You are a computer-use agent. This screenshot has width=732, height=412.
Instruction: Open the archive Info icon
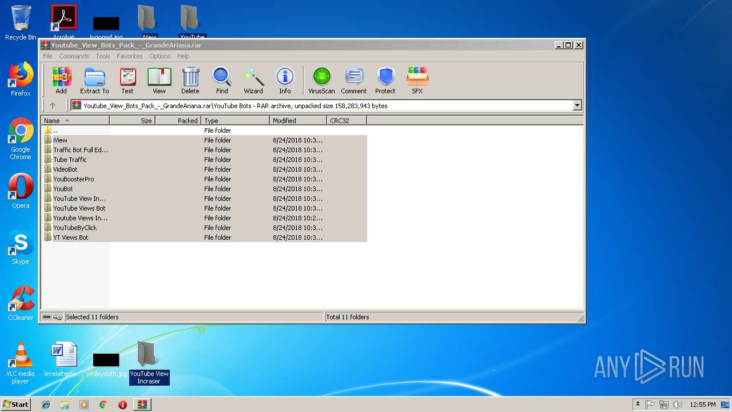(x=285, y=81)
